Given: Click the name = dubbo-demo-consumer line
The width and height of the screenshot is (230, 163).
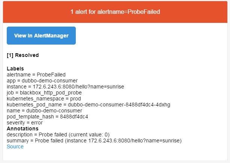Looking at the screenshot, I should tap(44, 111).
